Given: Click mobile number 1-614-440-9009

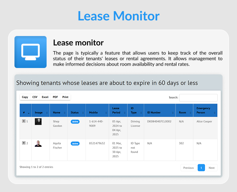Looking at the screenshot, I should click(96, 124).
